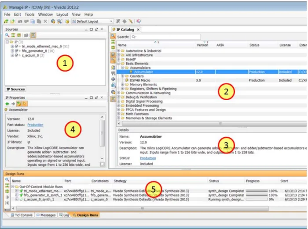Toggle the highlighted first button in IP Properties toolbar
This screenshot has width=308, height=229.
(19, 104)
